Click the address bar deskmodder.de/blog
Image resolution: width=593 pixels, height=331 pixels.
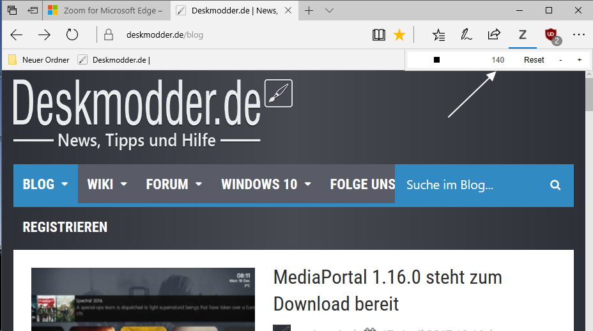tap(165, 35)
